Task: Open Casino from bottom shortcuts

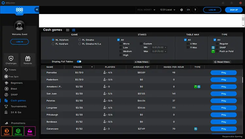Action: (19, 131)
